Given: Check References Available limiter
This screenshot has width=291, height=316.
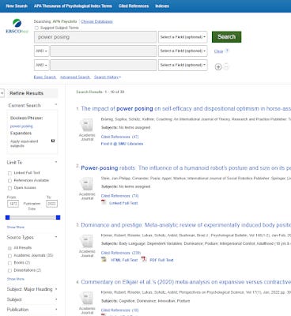Looking at the screenshot, I should coord(9,181).
